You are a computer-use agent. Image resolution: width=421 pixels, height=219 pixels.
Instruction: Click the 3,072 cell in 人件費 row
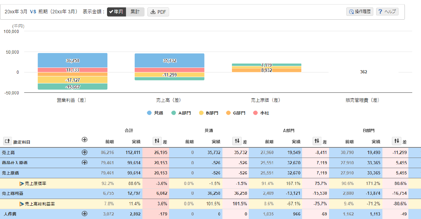click(108, 214)
